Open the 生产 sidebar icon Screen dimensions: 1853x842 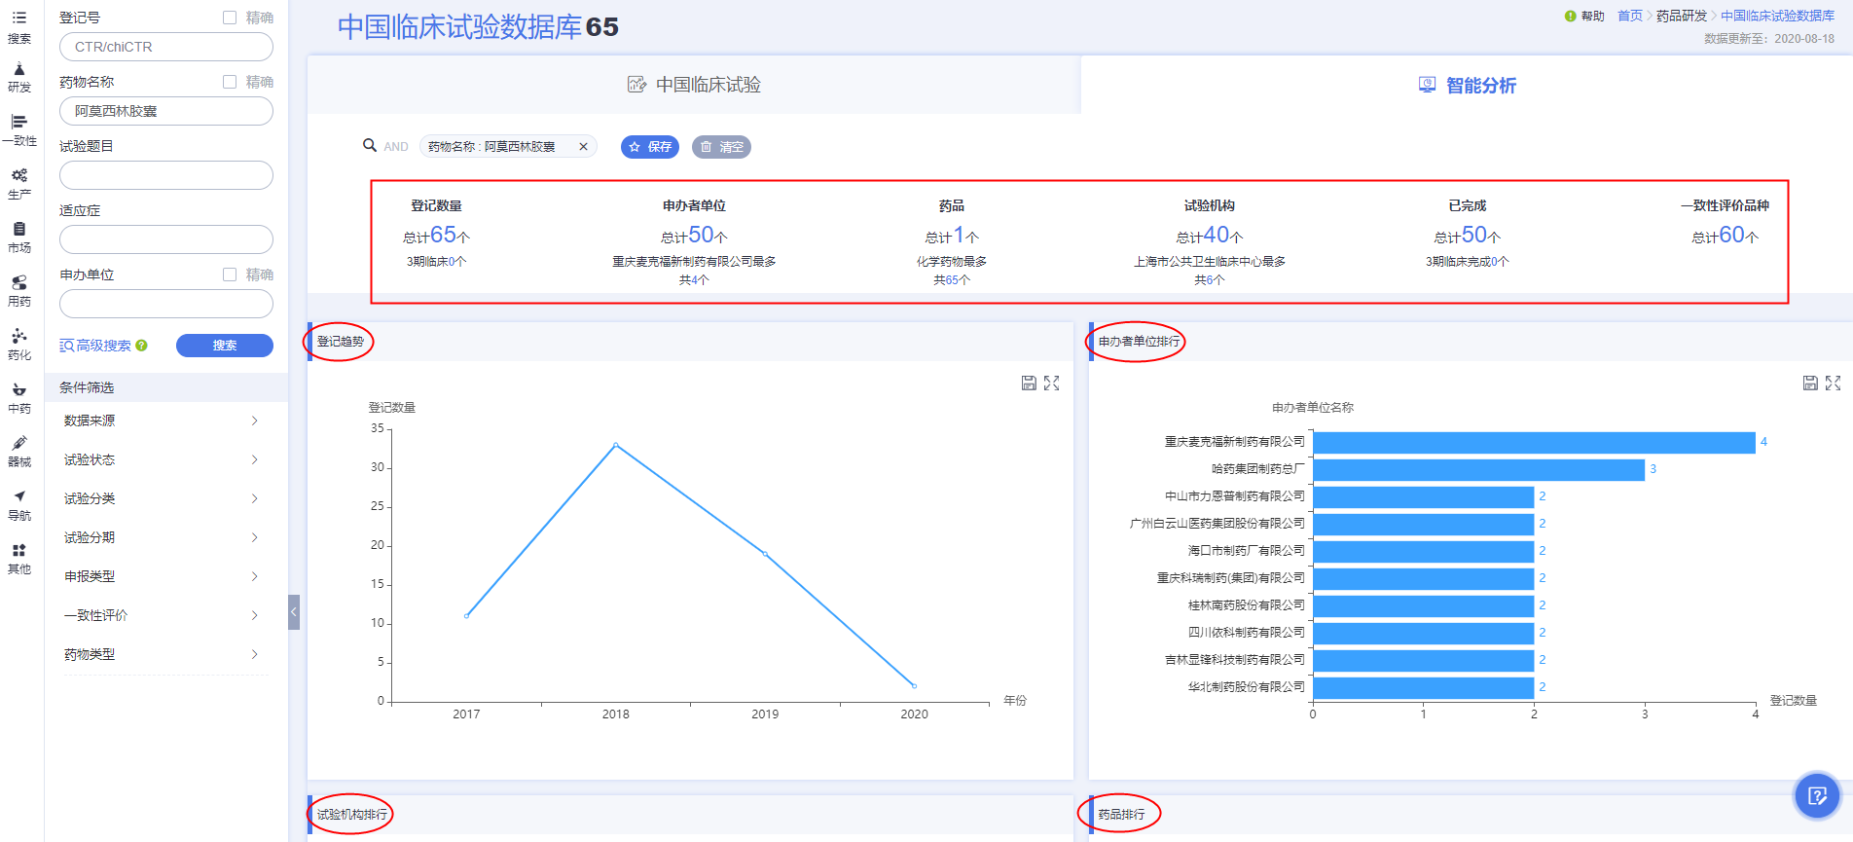coord(19,185)
